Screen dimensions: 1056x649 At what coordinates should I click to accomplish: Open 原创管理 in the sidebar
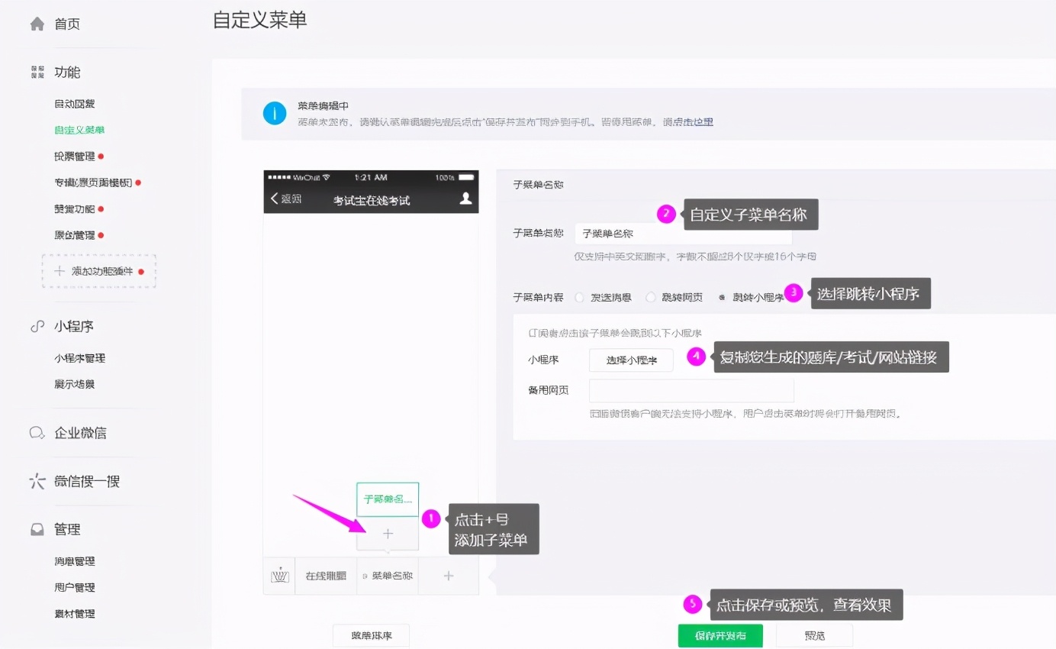click(x=75, y=235)
